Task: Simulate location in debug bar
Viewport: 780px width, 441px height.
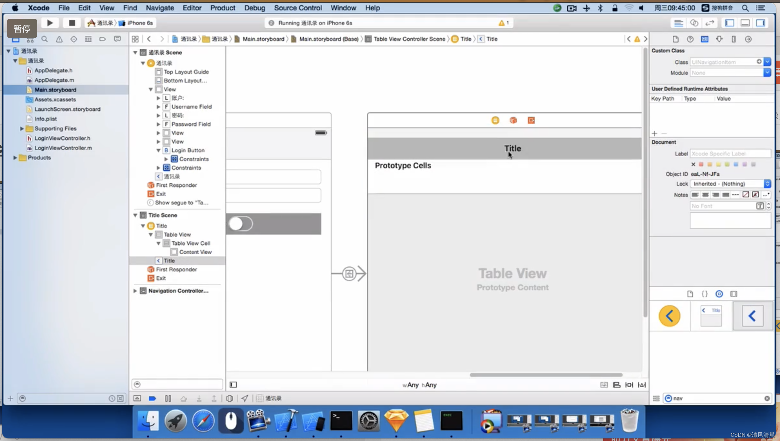Action: click(x=245, y=398)
